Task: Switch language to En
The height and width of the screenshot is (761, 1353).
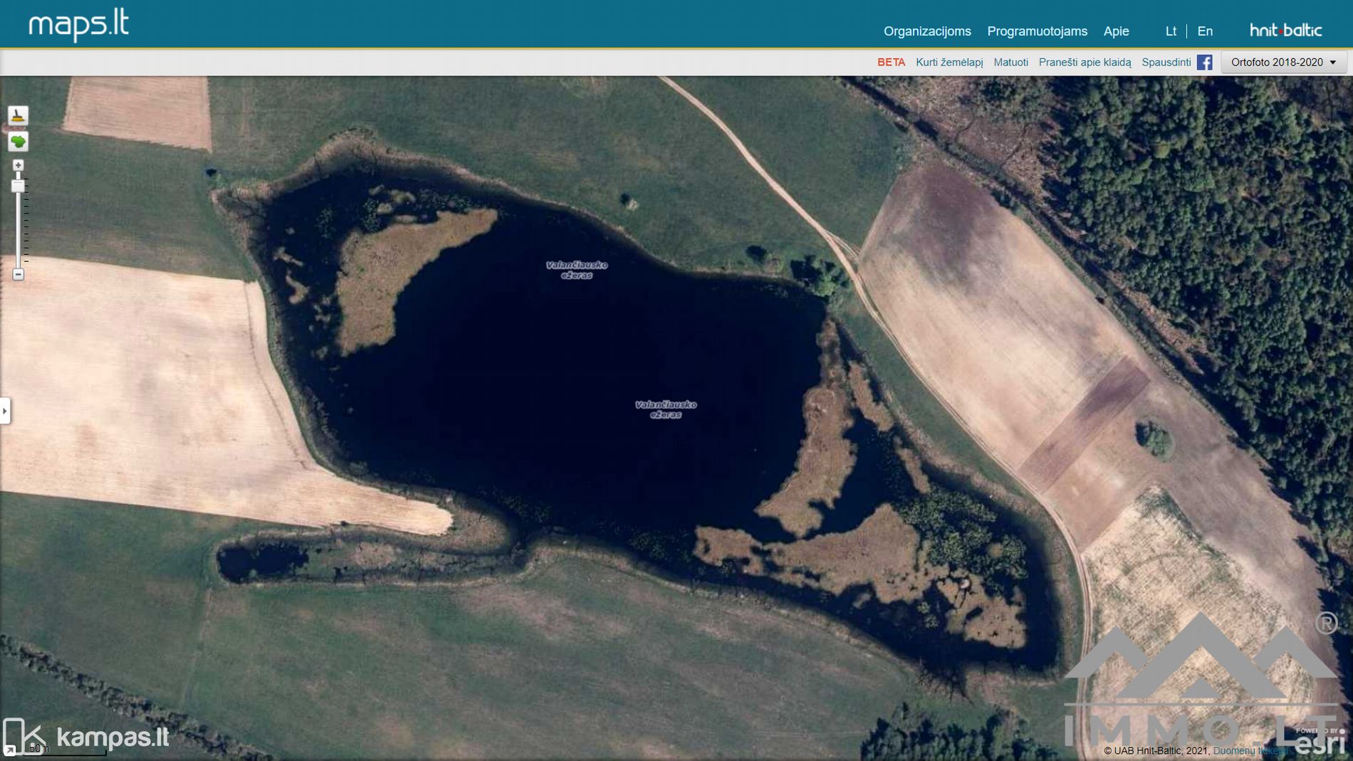Action: (x=1205, y=31)
